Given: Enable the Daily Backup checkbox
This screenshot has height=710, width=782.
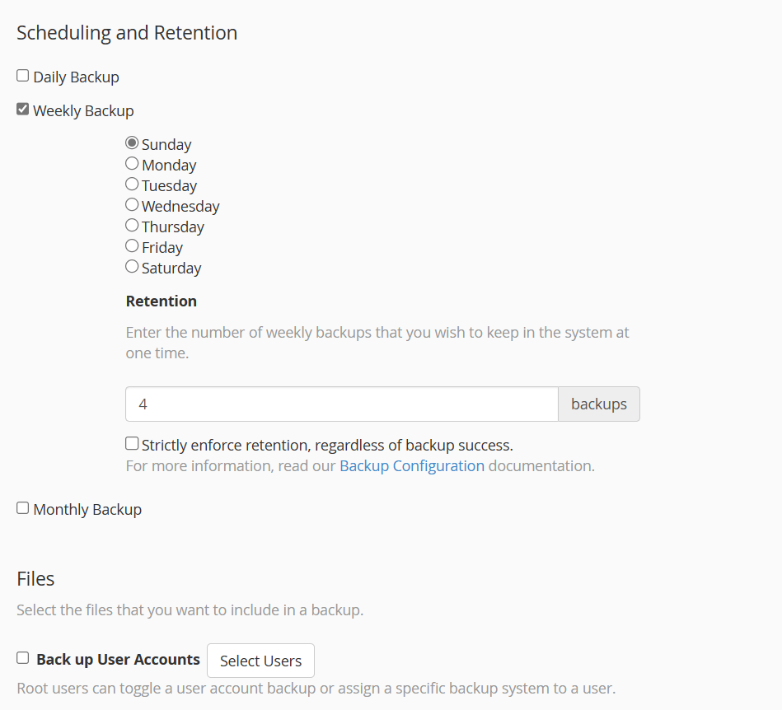Looking at the screenshot, I should pos(23,77).
